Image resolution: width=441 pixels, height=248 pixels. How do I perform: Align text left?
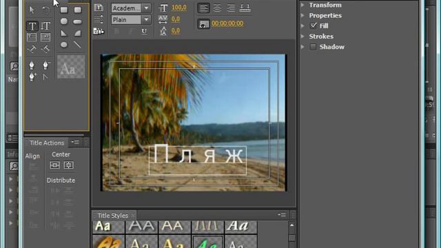[203, 8]
